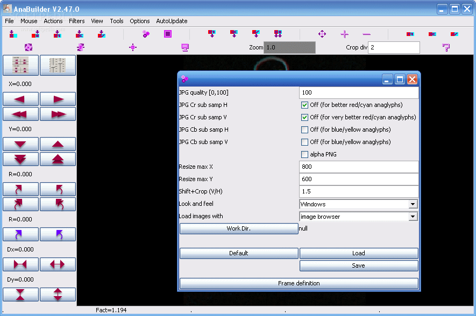476x316 pixels.
Task: Move image down with single down arrow
Action: point(20,144)
